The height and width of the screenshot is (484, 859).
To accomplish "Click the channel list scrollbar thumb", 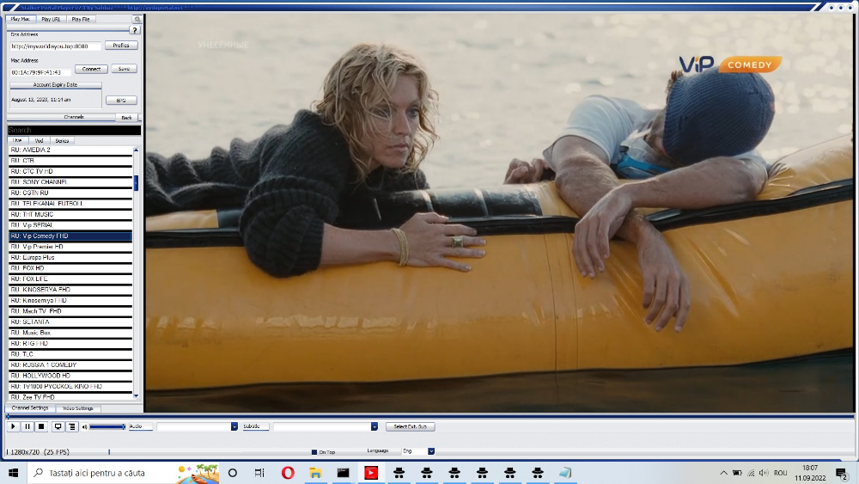I will tap(136, 183).
